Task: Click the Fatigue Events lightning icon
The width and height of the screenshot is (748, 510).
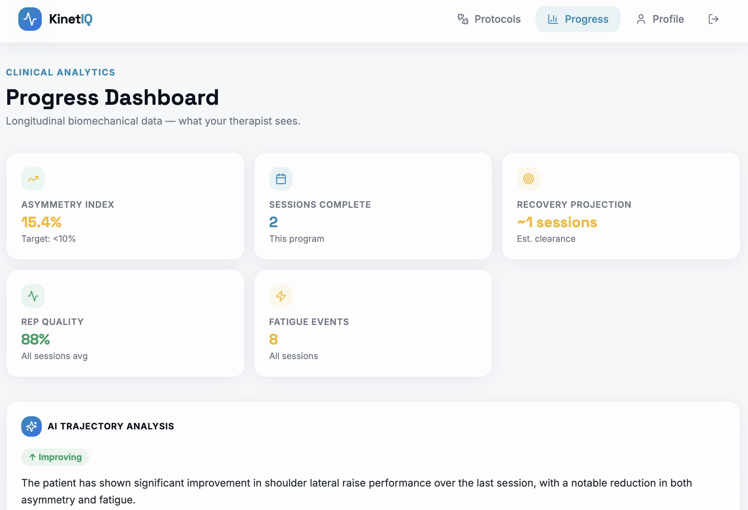Action: tap(281, 296)
